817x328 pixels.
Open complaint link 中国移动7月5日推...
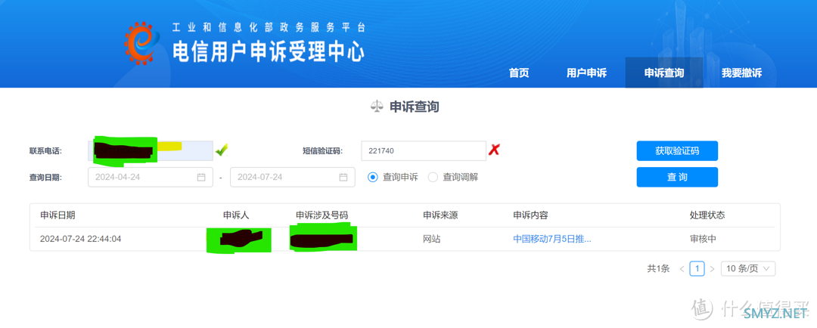click(552, 239)
